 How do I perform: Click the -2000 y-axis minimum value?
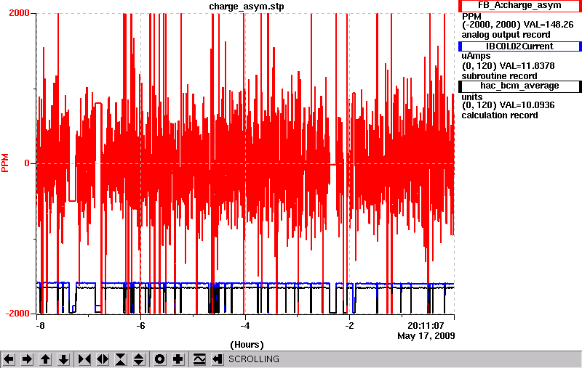pos(17,314)
